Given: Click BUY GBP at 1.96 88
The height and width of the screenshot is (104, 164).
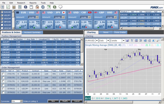Looking at the screenshot, I should pyautogui.click(x=112, y=25).
